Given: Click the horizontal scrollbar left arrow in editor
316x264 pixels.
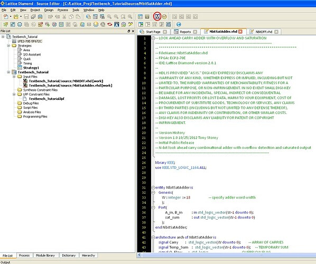Looking at the screenshot, I should 140,254.
